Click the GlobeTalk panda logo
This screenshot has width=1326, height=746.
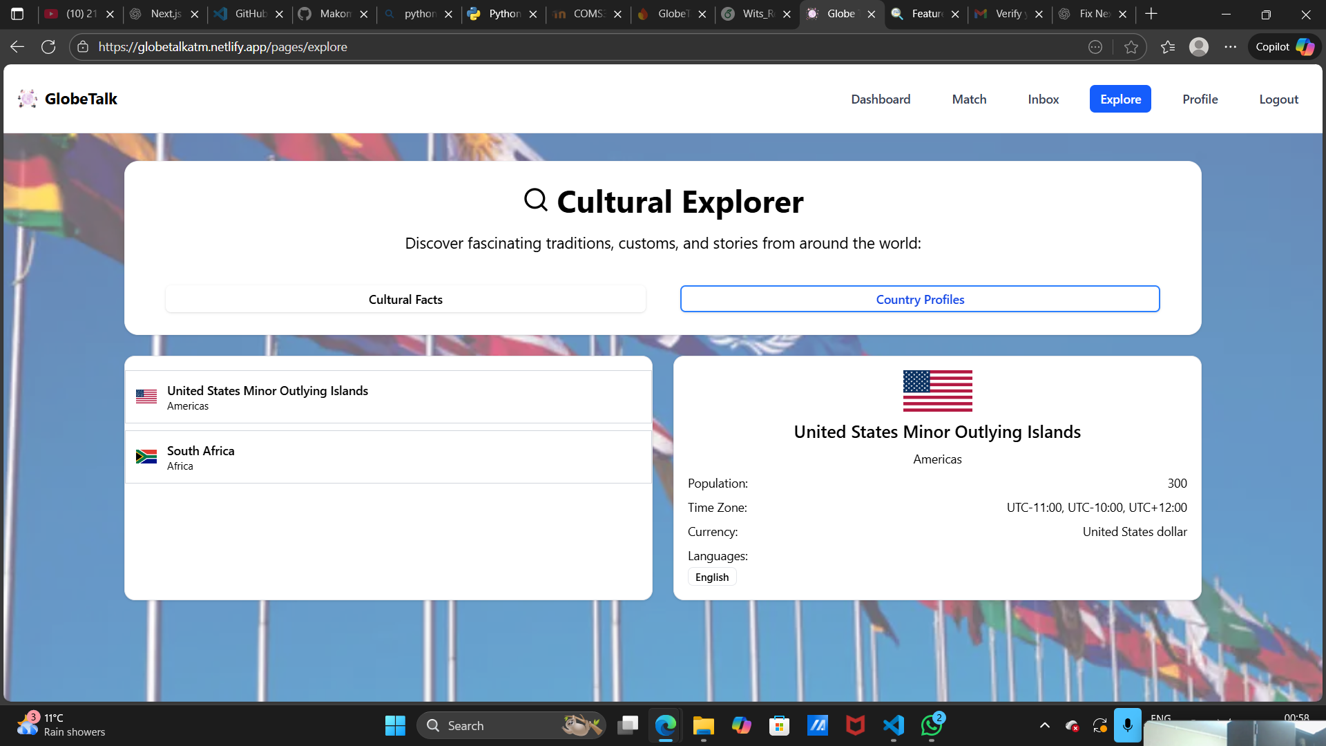pos(28,99)
